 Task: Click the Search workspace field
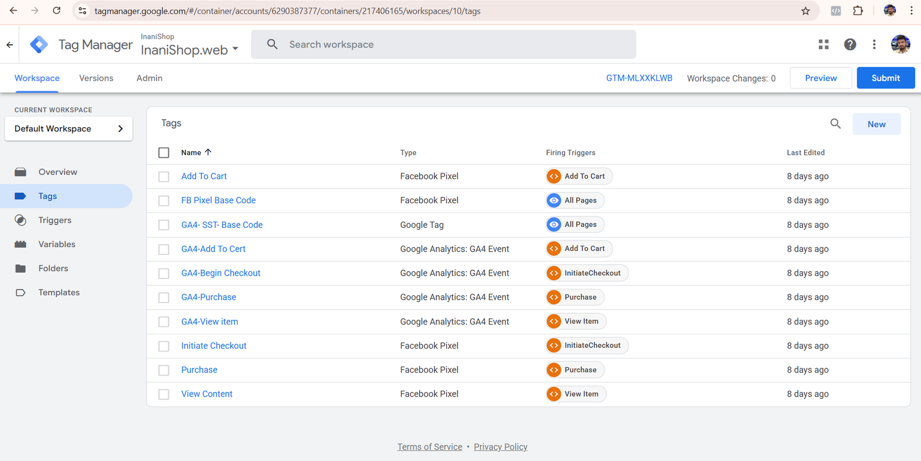(443, 44)
